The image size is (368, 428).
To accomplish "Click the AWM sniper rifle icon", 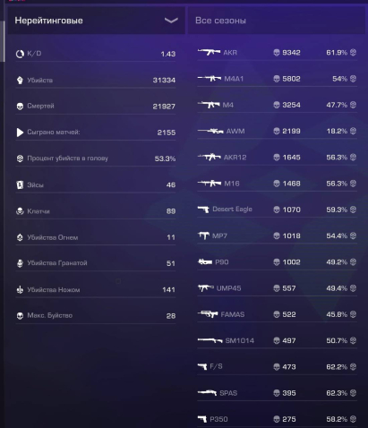I will (210, 131).
